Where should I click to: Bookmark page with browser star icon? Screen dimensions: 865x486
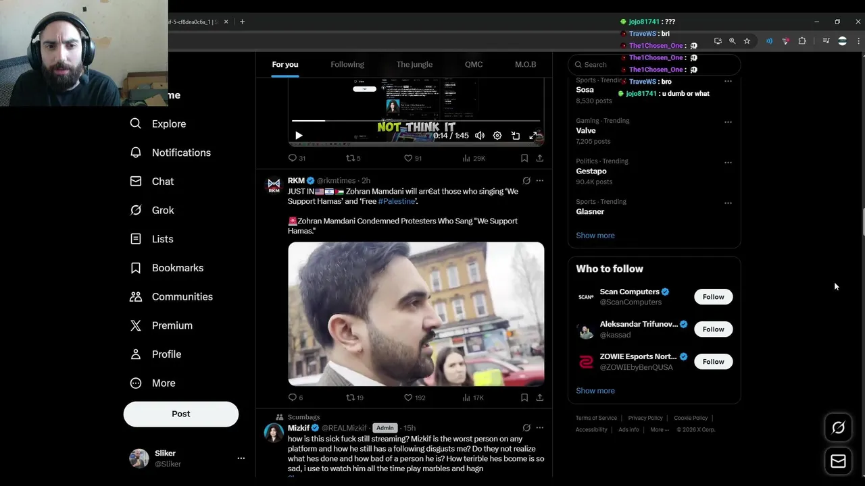pyautogui.click(x=747, y=41)
